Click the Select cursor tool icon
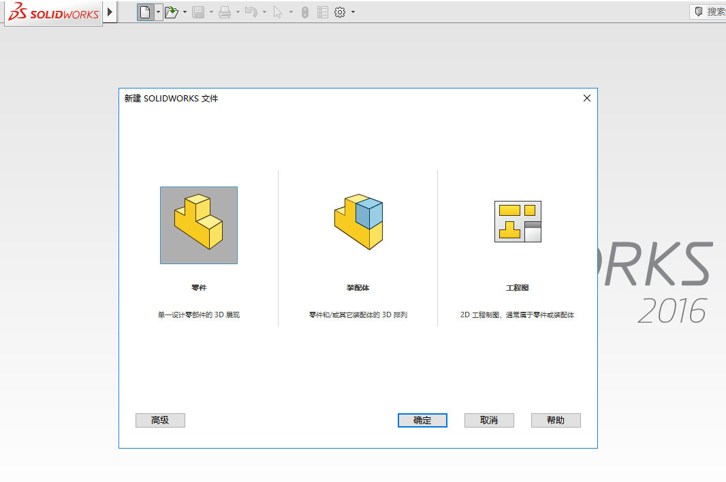The height and width of the screenshot is (482, 726). [x=277, y=12]
